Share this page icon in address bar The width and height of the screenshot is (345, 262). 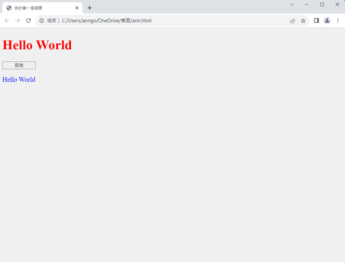[x=293, y=20]
